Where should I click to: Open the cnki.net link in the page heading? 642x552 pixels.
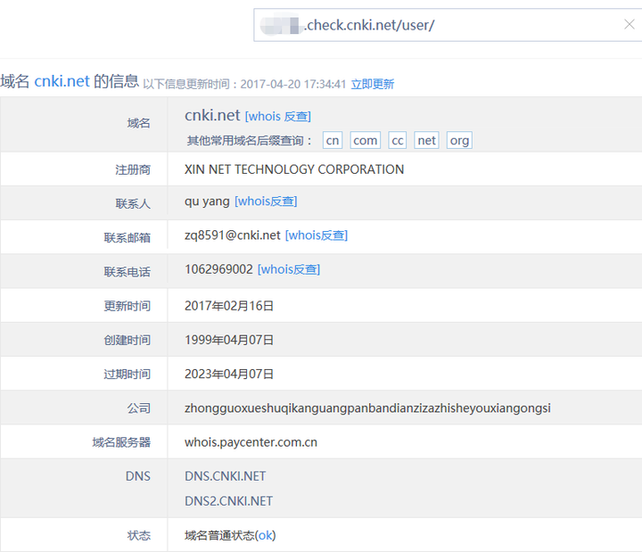point(62,81)
